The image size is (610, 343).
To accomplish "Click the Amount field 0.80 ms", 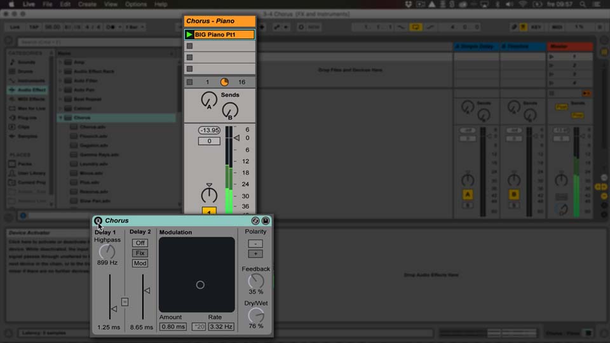I will 173,326.
